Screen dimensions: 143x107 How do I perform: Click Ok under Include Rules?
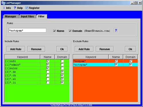62,49
